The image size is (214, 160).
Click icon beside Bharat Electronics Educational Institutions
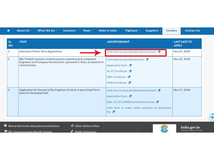click(5, 126)
